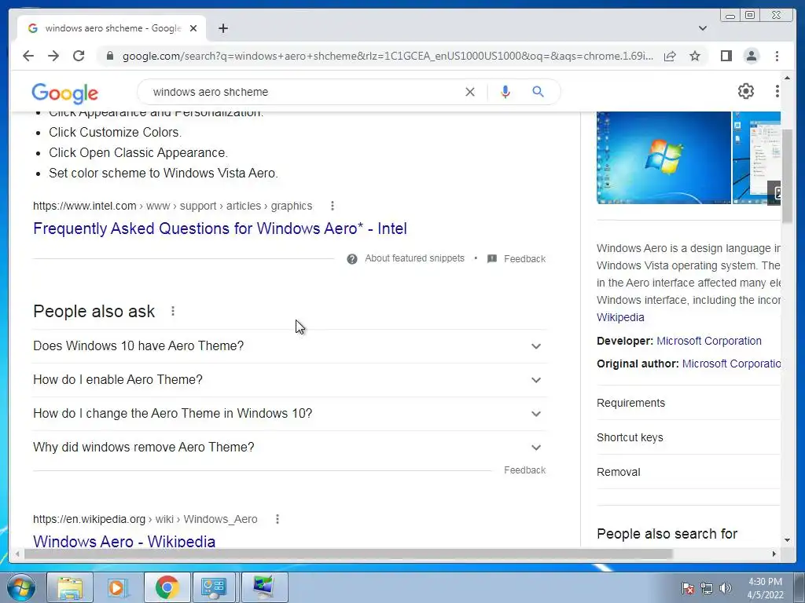Clear the search box text

[470, 92]
